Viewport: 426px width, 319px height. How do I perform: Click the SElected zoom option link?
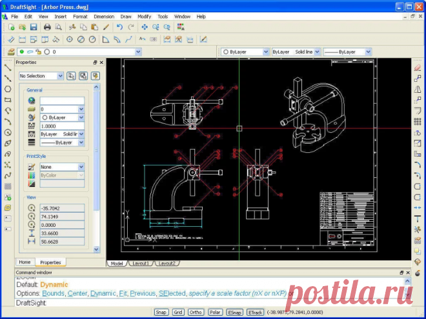(x=172, y=293)
